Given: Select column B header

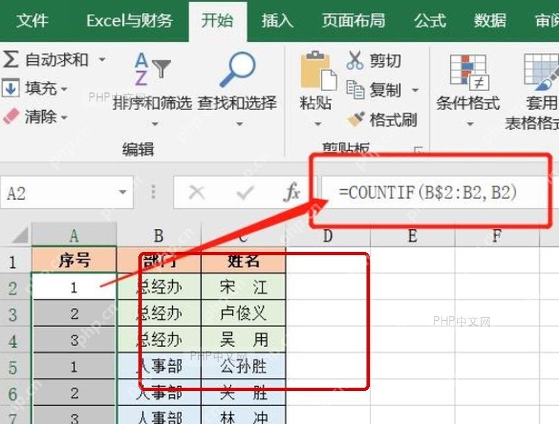Looking at the screenshot, I should (x=159, y=235).
